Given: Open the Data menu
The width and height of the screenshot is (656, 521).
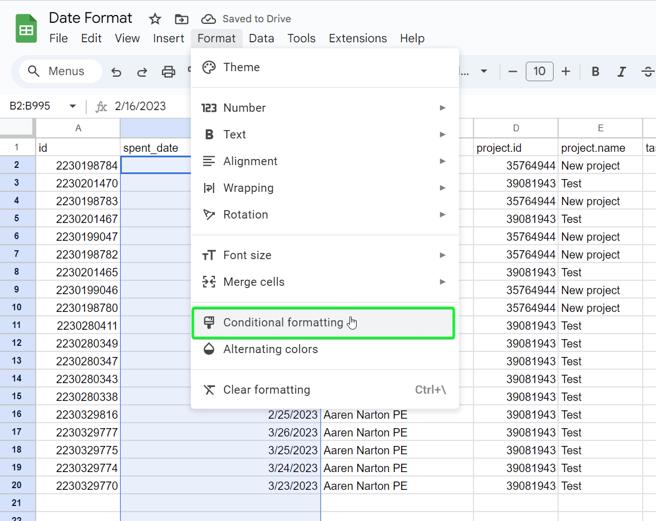Looking at the screenshot, I should point(262,38).
